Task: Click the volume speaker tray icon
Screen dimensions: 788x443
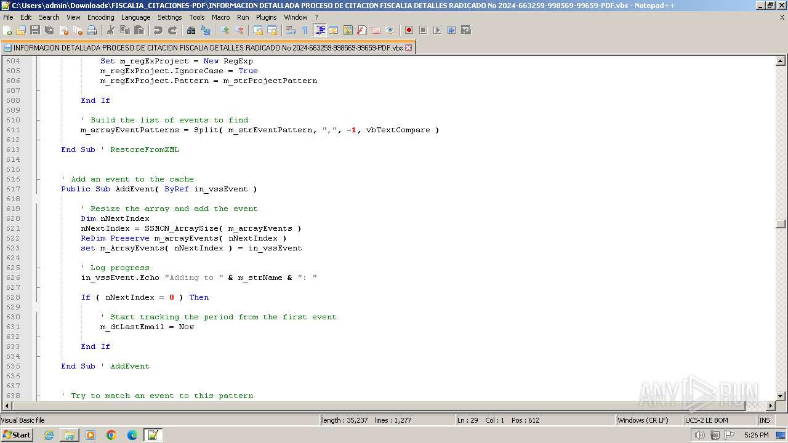Action: tap(700, 435)
